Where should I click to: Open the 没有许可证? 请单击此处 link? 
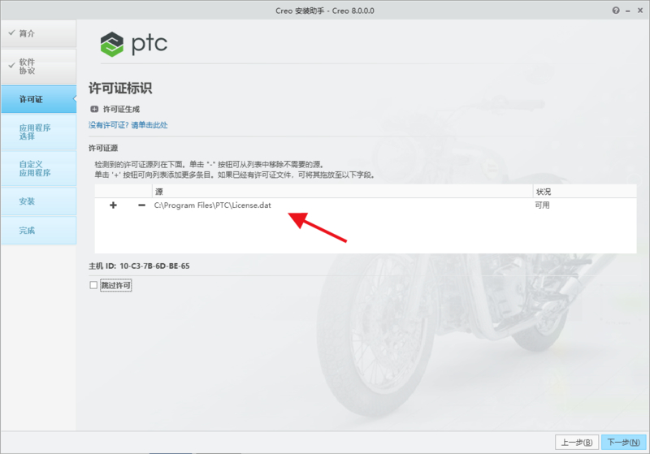(128, 125)
